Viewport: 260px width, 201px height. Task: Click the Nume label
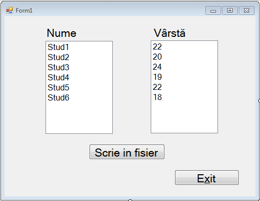[62, 33]
